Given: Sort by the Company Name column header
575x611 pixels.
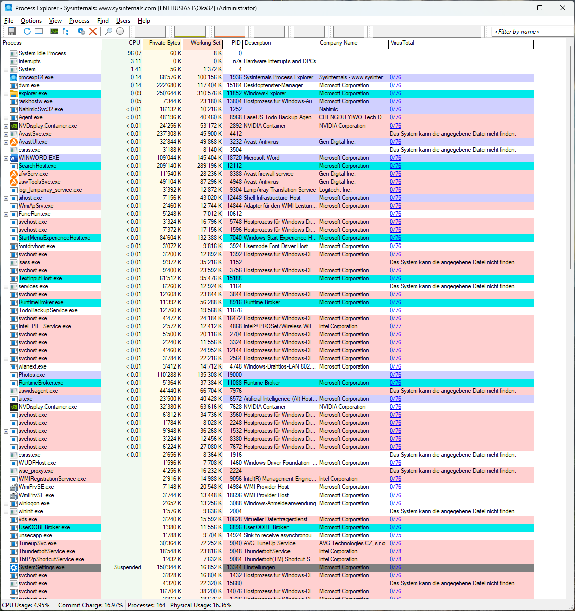Looking at the screenshot, I should [x=353, y=43].
